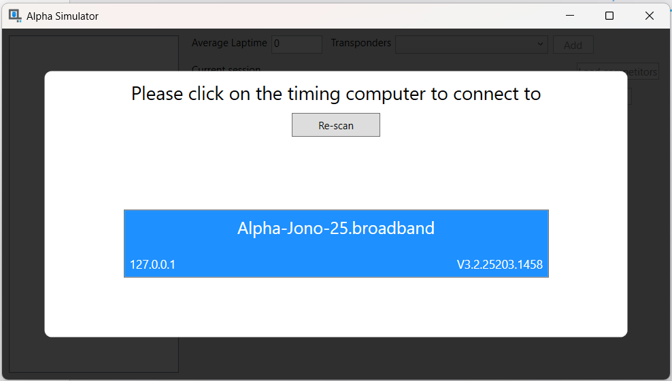
Task: Select the 127.0.0.1 address on the tile
Action: (152, 265)
